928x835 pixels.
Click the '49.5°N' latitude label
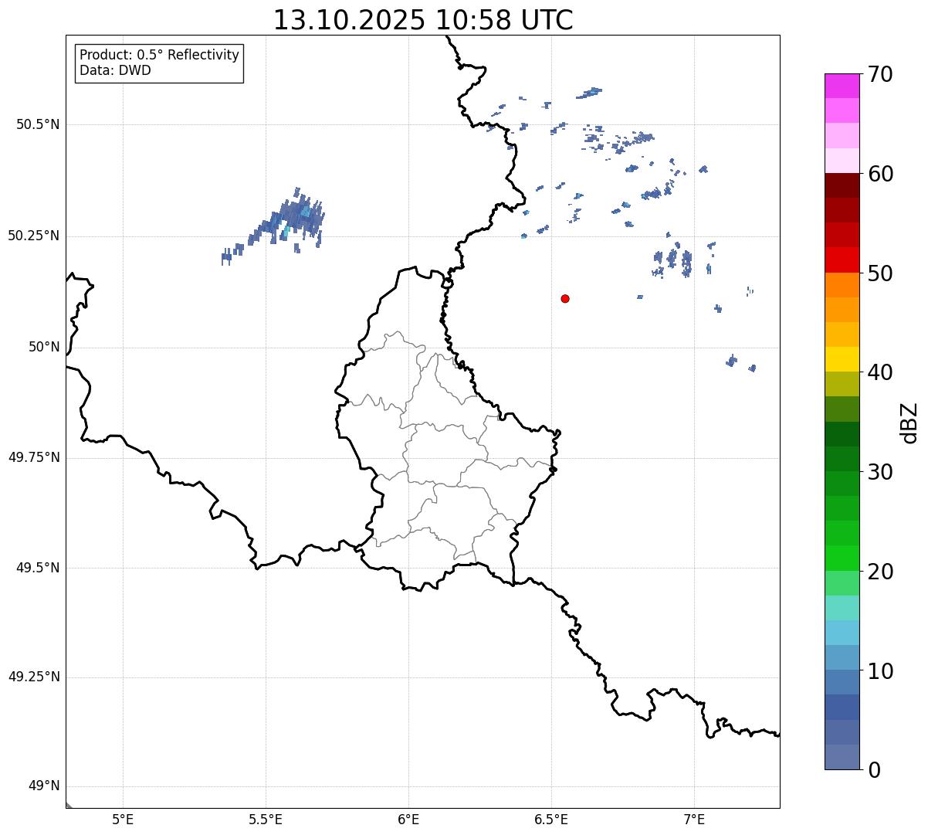[x=38, y=568]
